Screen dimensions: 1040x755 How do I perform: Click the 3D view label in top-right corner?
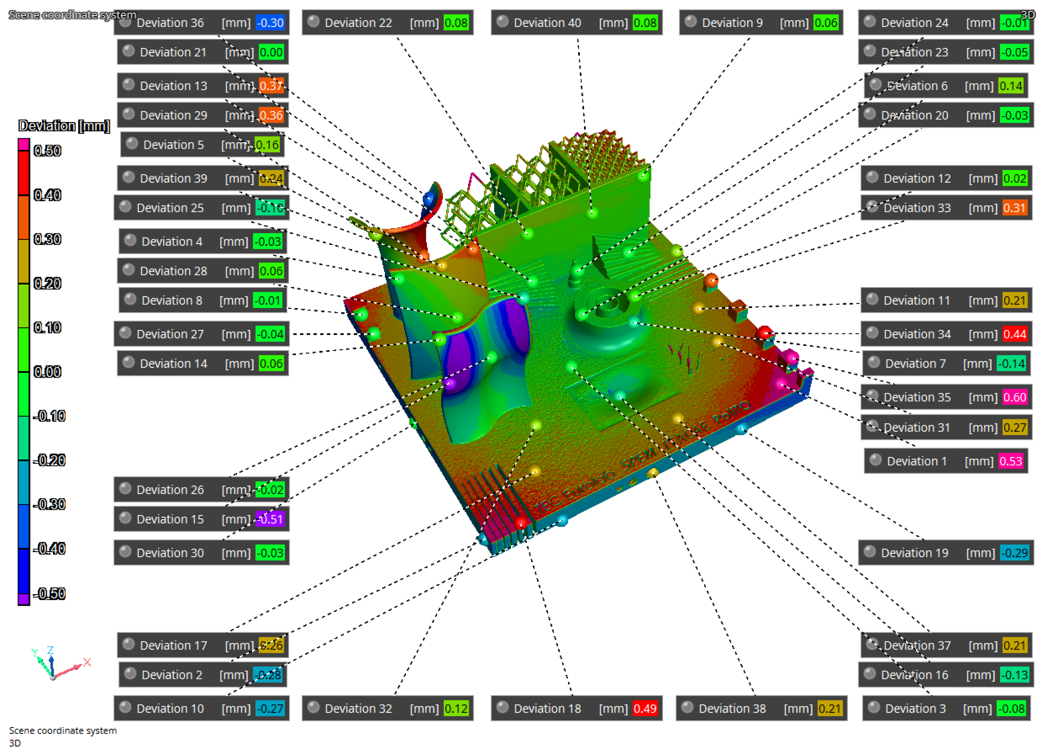point(1028,15)
